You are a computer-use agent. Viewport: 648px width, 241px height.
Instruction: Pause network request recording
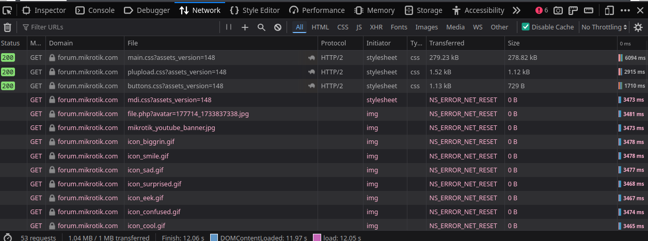coord(229,27)
